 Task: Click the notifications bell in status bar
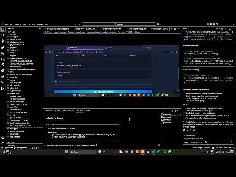234,147
